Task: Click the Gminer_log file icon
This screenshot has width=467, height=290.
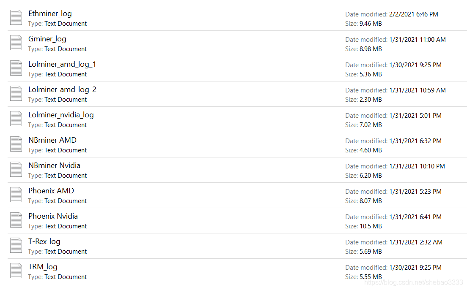Action: [16, 43]
